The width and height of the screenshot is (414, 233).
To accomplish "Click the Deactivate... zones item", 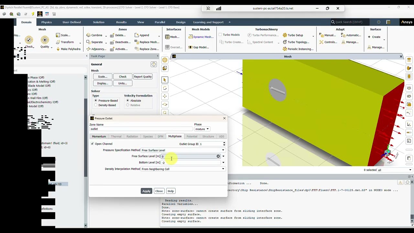I will click(x=120, y=42).
